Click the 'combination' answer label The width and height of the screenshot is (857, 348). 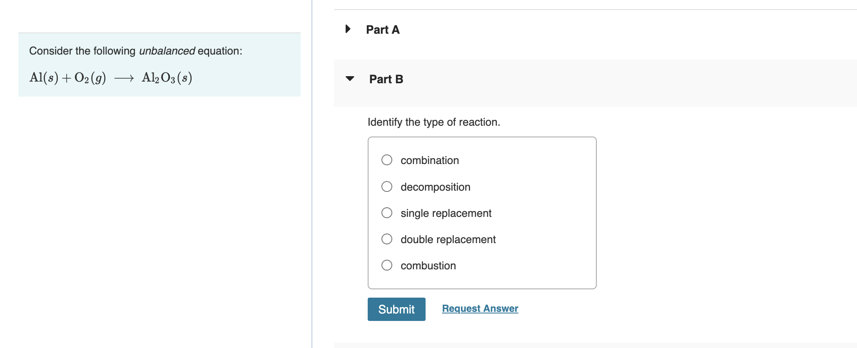pyautogui.click(x=430, y=161)
